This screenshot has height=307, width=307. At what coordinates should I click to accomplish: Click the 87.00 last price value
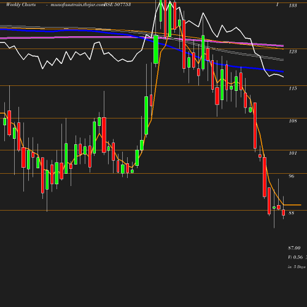294,248
